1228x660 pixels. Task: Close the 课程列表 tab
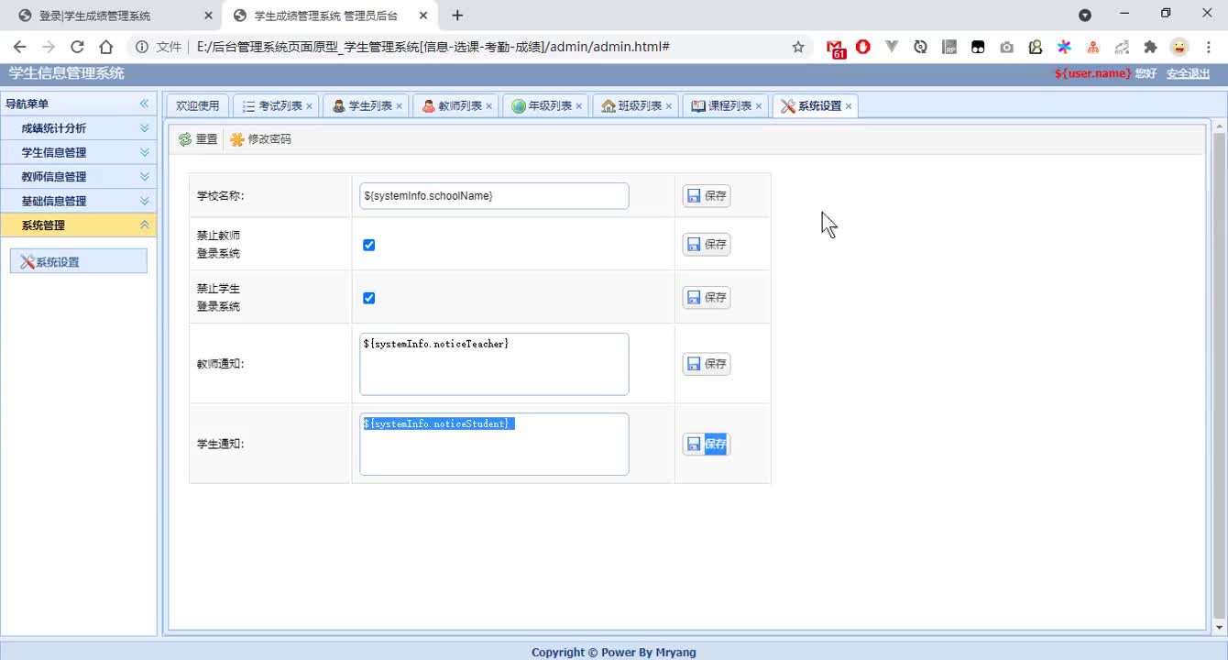(758, 106)
